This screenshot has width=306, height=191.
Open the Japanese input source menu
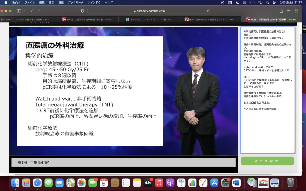(230, 2)
